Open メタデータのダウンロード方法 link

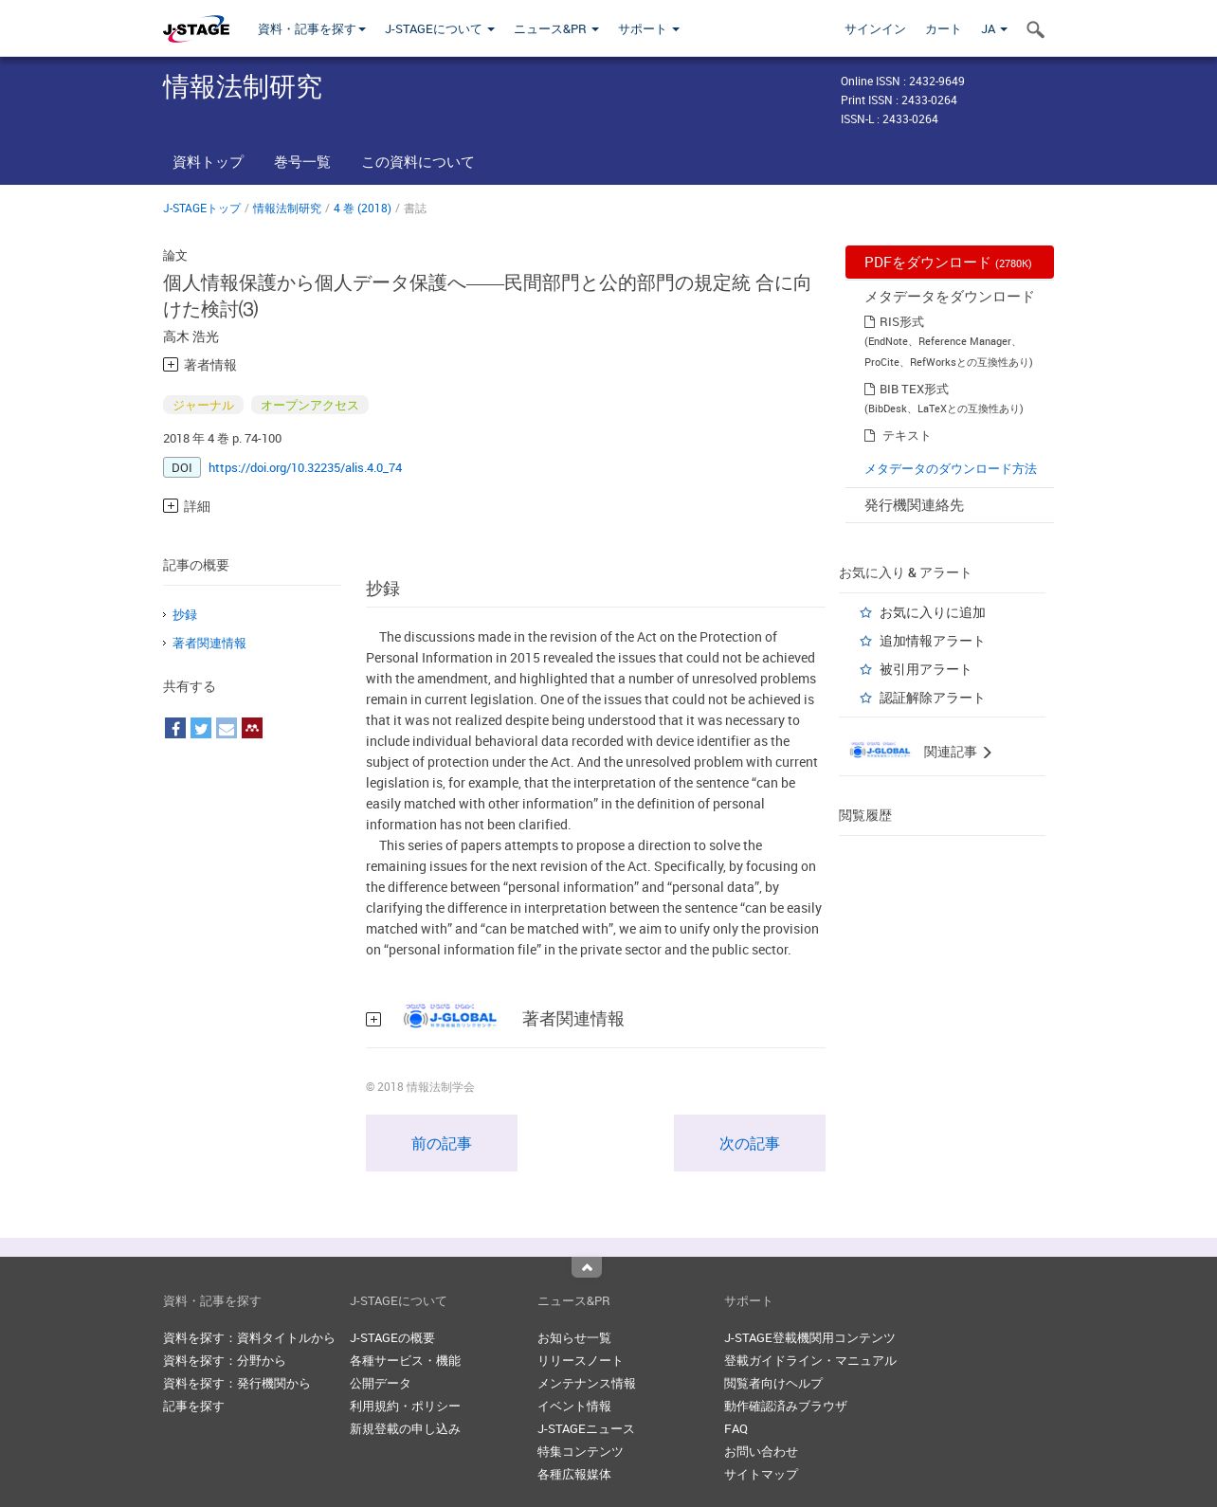point(951,469)
